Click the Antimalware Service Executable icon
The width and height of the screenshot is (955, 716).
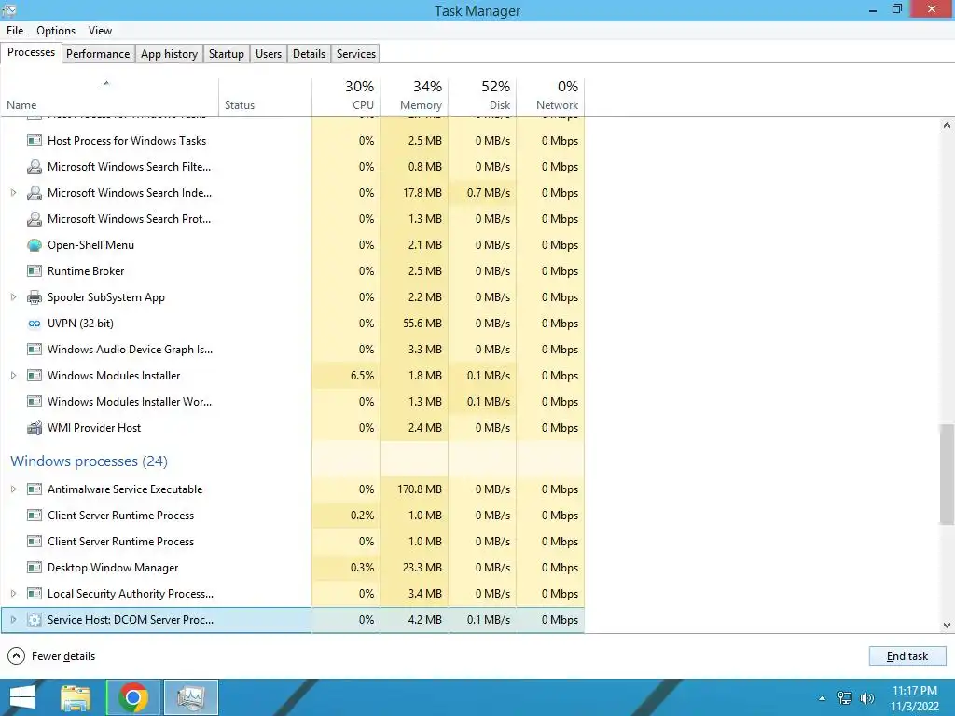pyautogui.click(x=35, y=489)
